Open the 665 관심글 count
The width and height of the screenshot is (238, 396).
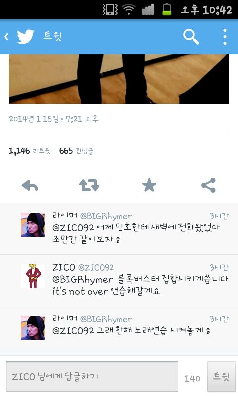pos(76,151)
